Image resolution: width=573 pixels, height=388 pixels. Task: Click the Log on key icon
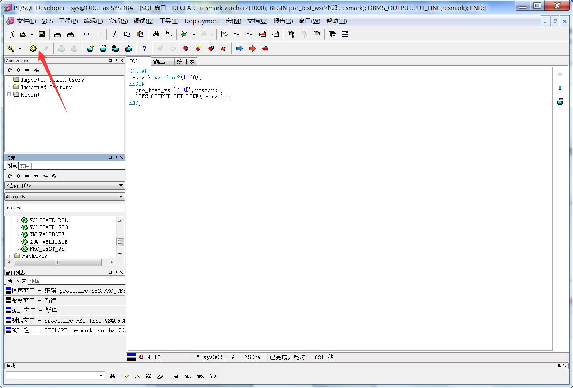click(x=11, y=48)
